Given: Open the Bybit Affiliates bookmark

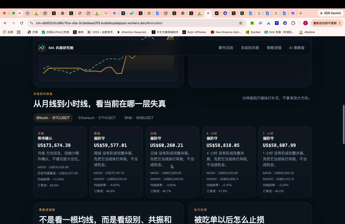Looking at the screenshot, I should point(194,32).
